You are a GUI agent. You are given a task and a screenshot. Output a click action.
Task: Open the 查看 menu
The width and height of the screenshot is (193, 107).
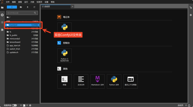[x=20, y=2]
